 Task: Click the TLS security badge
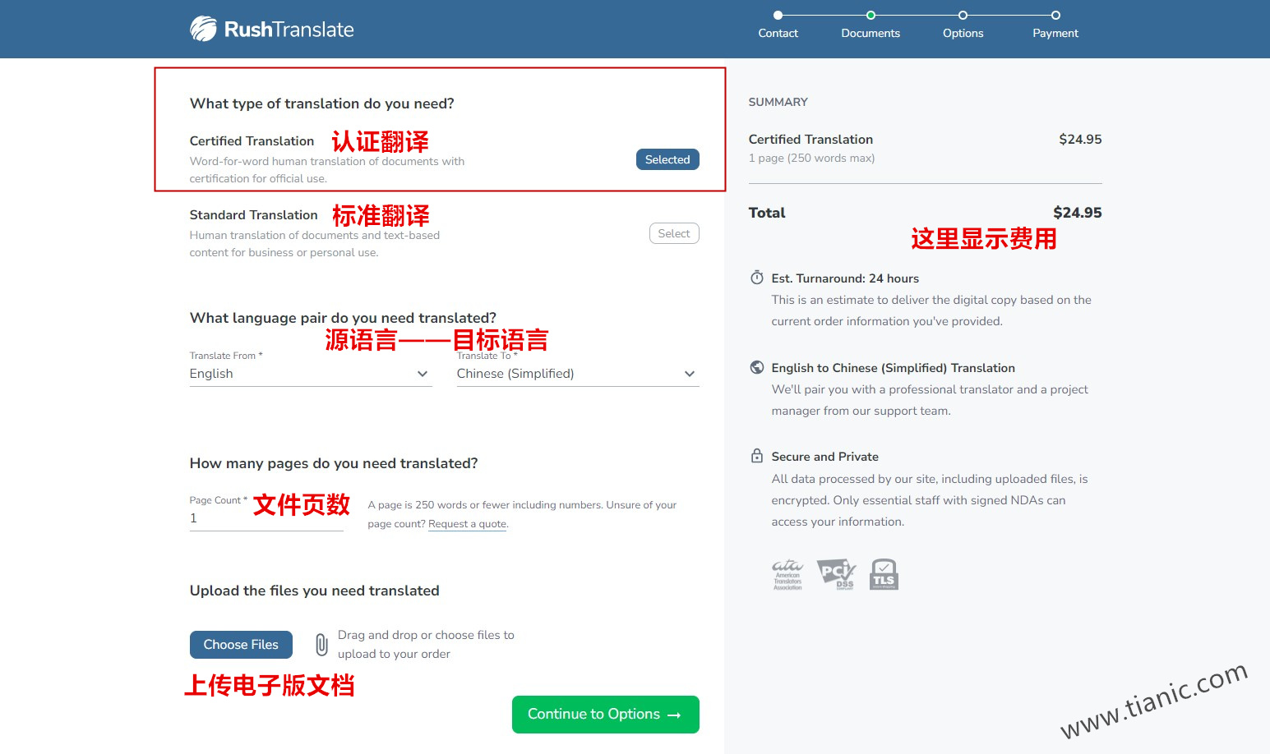884,574
